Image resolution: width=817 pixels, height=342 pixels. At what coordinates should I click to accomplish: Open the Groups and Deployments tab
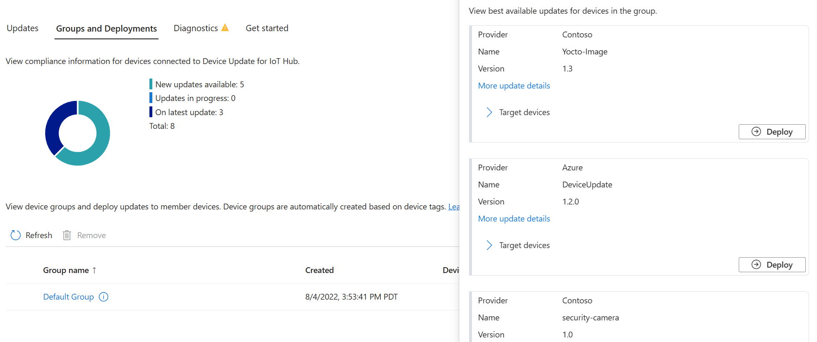[106, 29]
